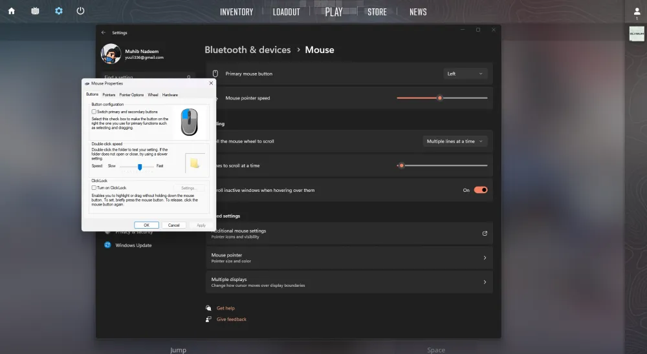Click the Get help icon
647x354 pixels.
[208, 308]
